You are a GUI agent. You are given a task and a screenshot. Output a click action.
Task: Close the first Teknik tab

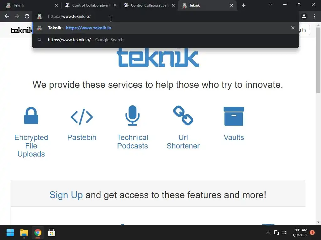point(56,6)
